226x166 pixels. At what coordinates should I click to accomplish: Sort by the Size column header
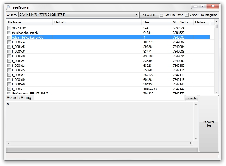(x=156, y=22)
